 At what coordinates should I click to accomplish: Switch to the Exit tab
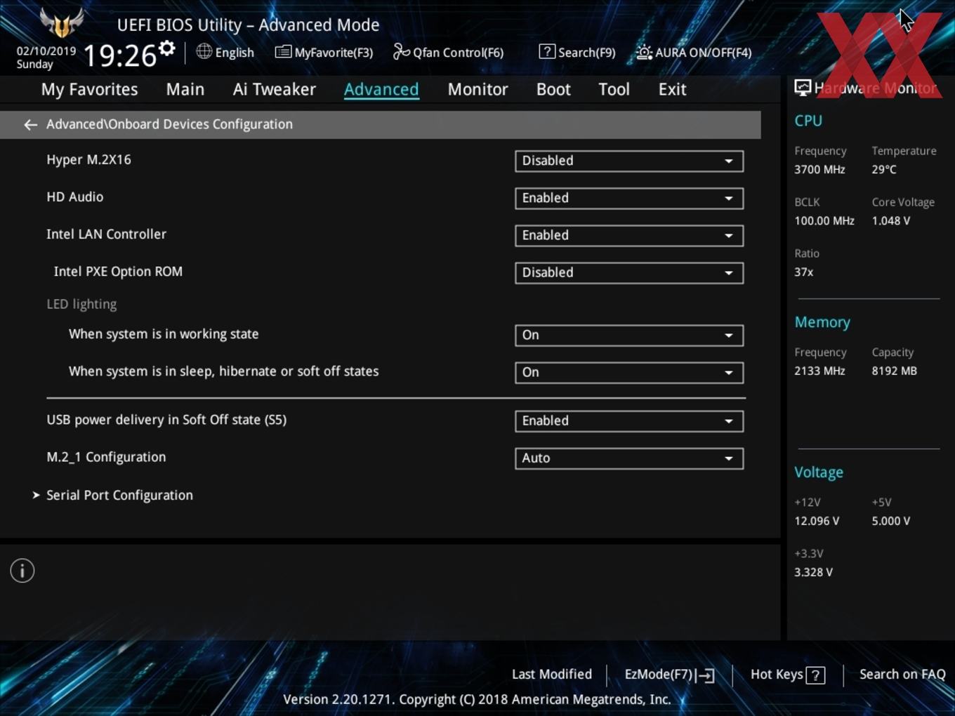[672, 89]
